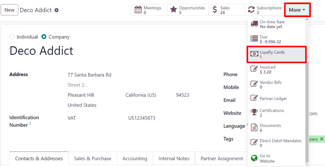Click the Certifications trophy icon
Image resolution: width=325 pixels, height=167 pixels.
(254, 113)
